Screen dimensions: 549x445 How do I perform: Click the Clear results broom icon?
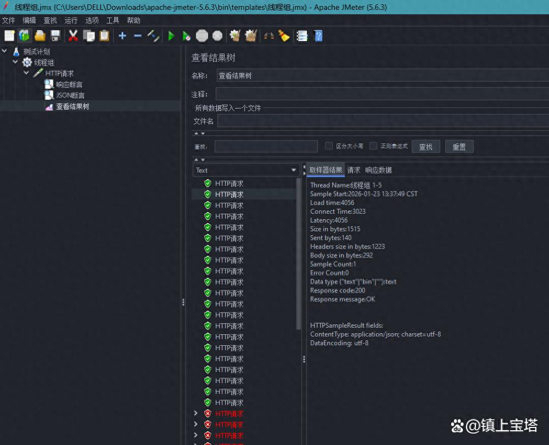coord(235,36)
